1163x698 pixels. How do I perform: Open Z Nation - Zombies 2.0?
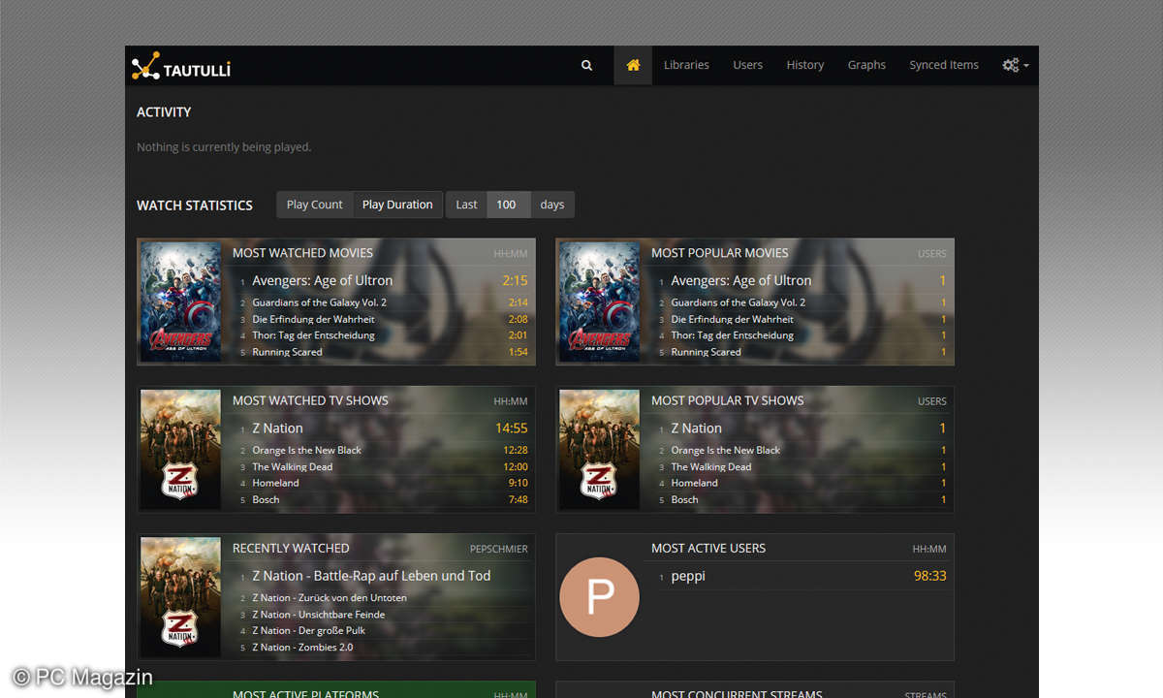[302, 647]
